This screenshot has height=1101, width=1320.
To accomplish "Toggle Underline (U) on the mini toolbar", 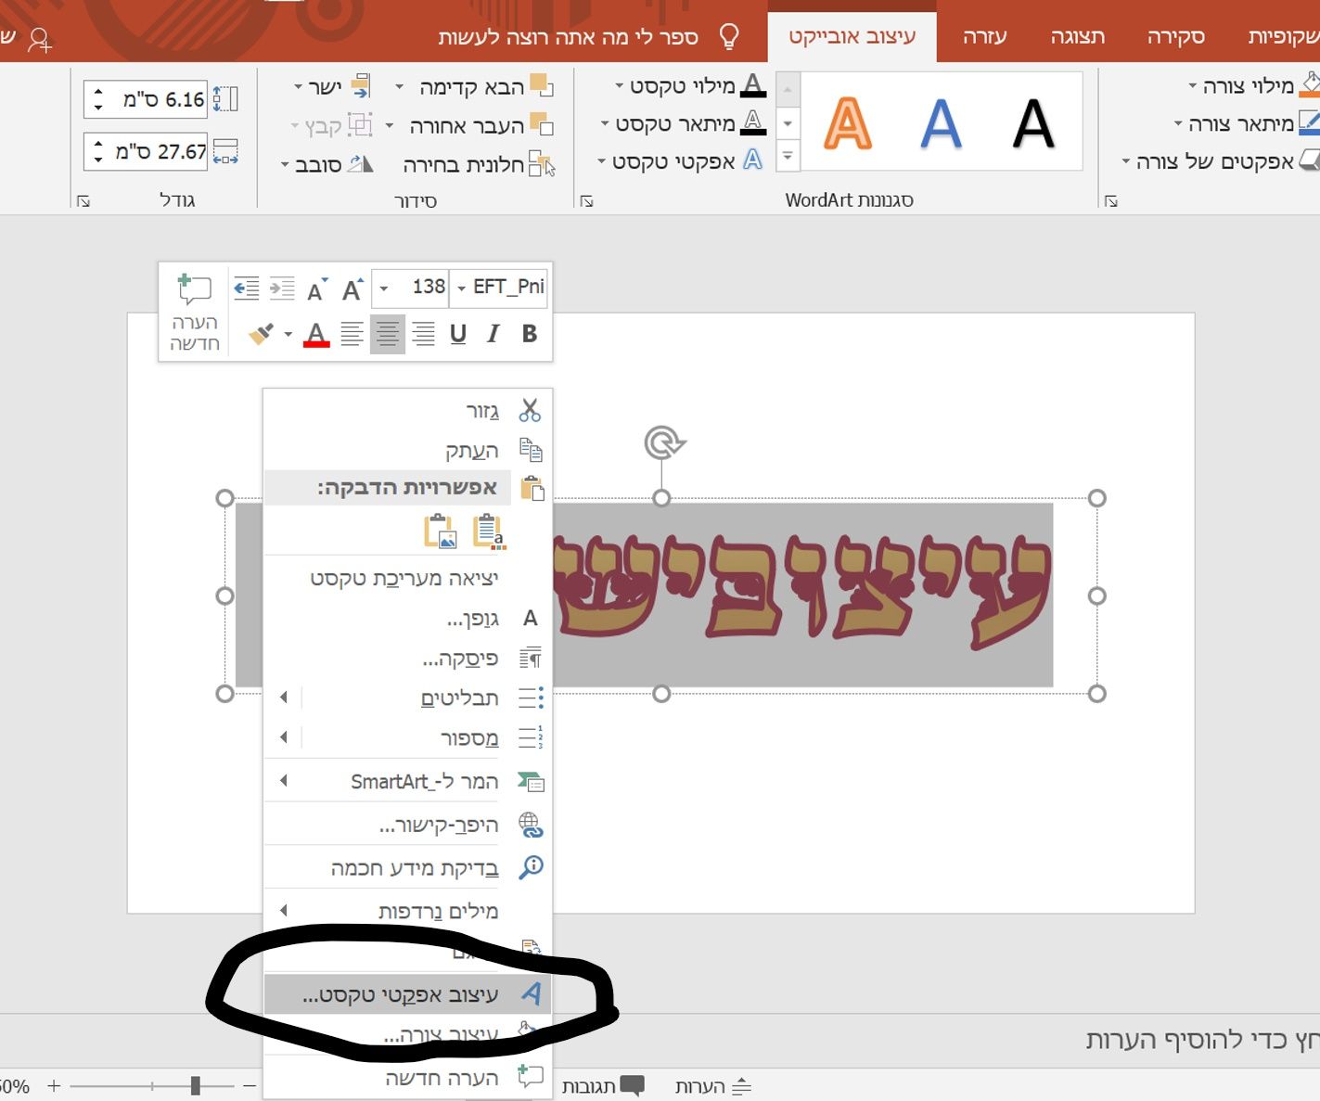I will (457, 334).
